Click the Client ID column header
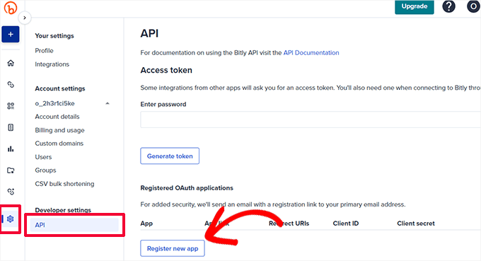 click(x=346, y=224)
